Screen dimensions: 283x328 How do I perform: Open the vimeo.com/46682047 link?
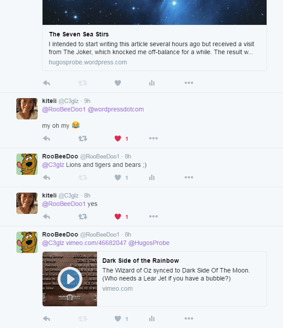96,243
